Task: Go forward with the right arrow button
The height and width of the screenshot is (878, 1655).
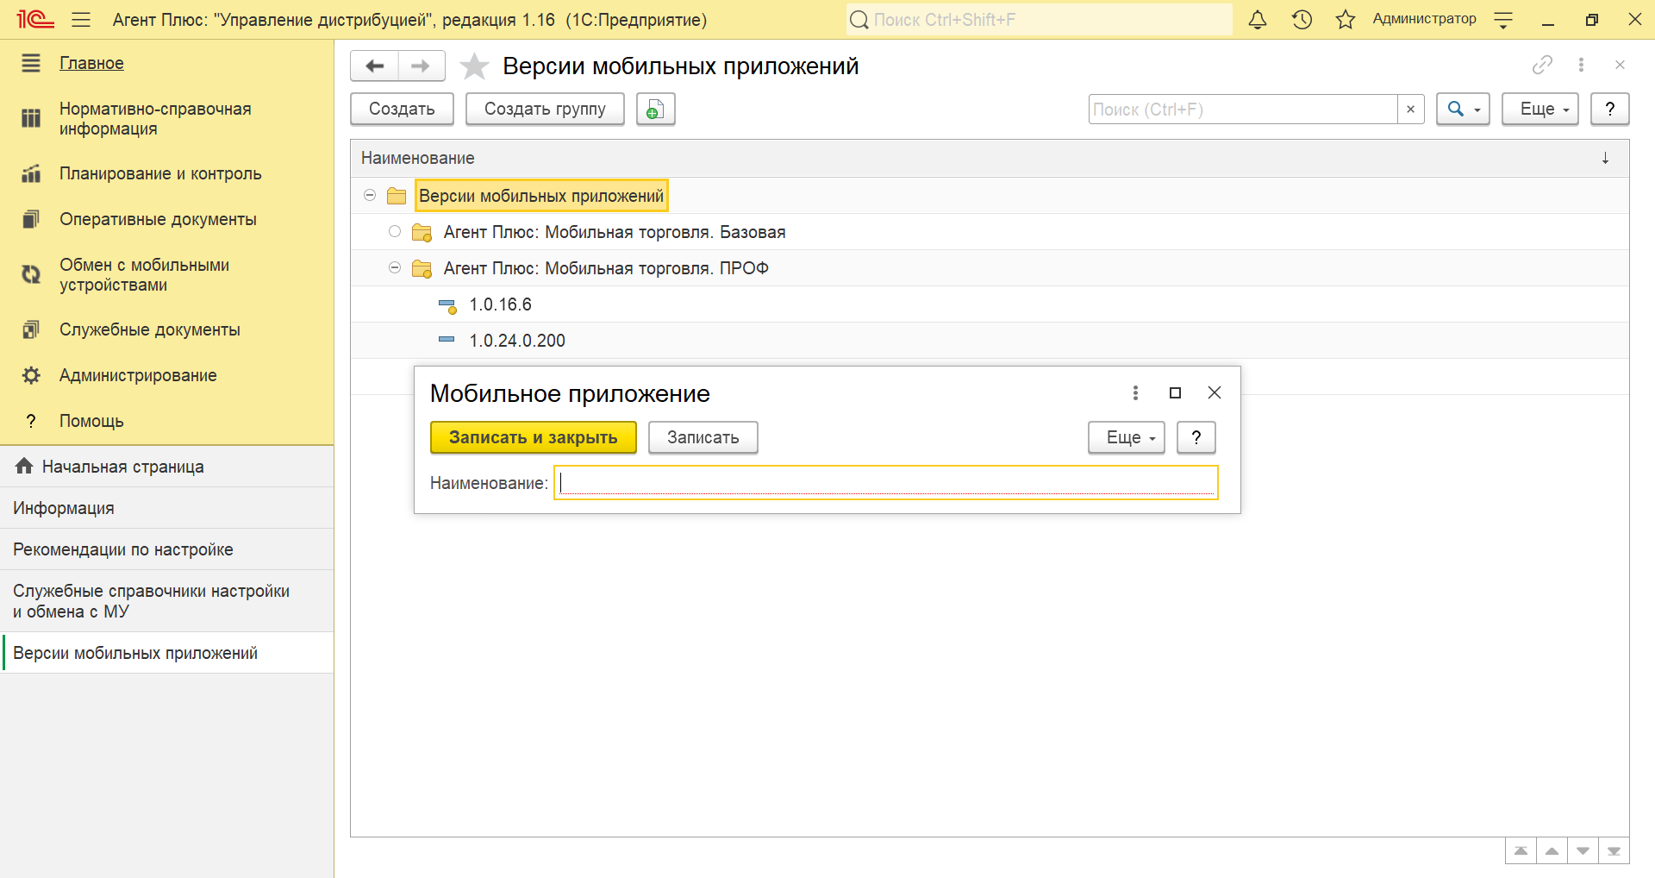Action: coord(421,66)
